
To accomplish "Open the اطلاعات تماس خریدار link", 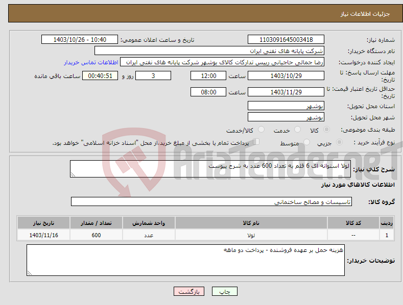I will (x=91, y=62).
